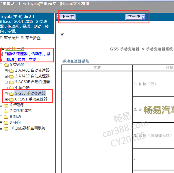Open current section 当前:2 变速器 link
This screenshot has height=173, width=174.
pos(25,57)
